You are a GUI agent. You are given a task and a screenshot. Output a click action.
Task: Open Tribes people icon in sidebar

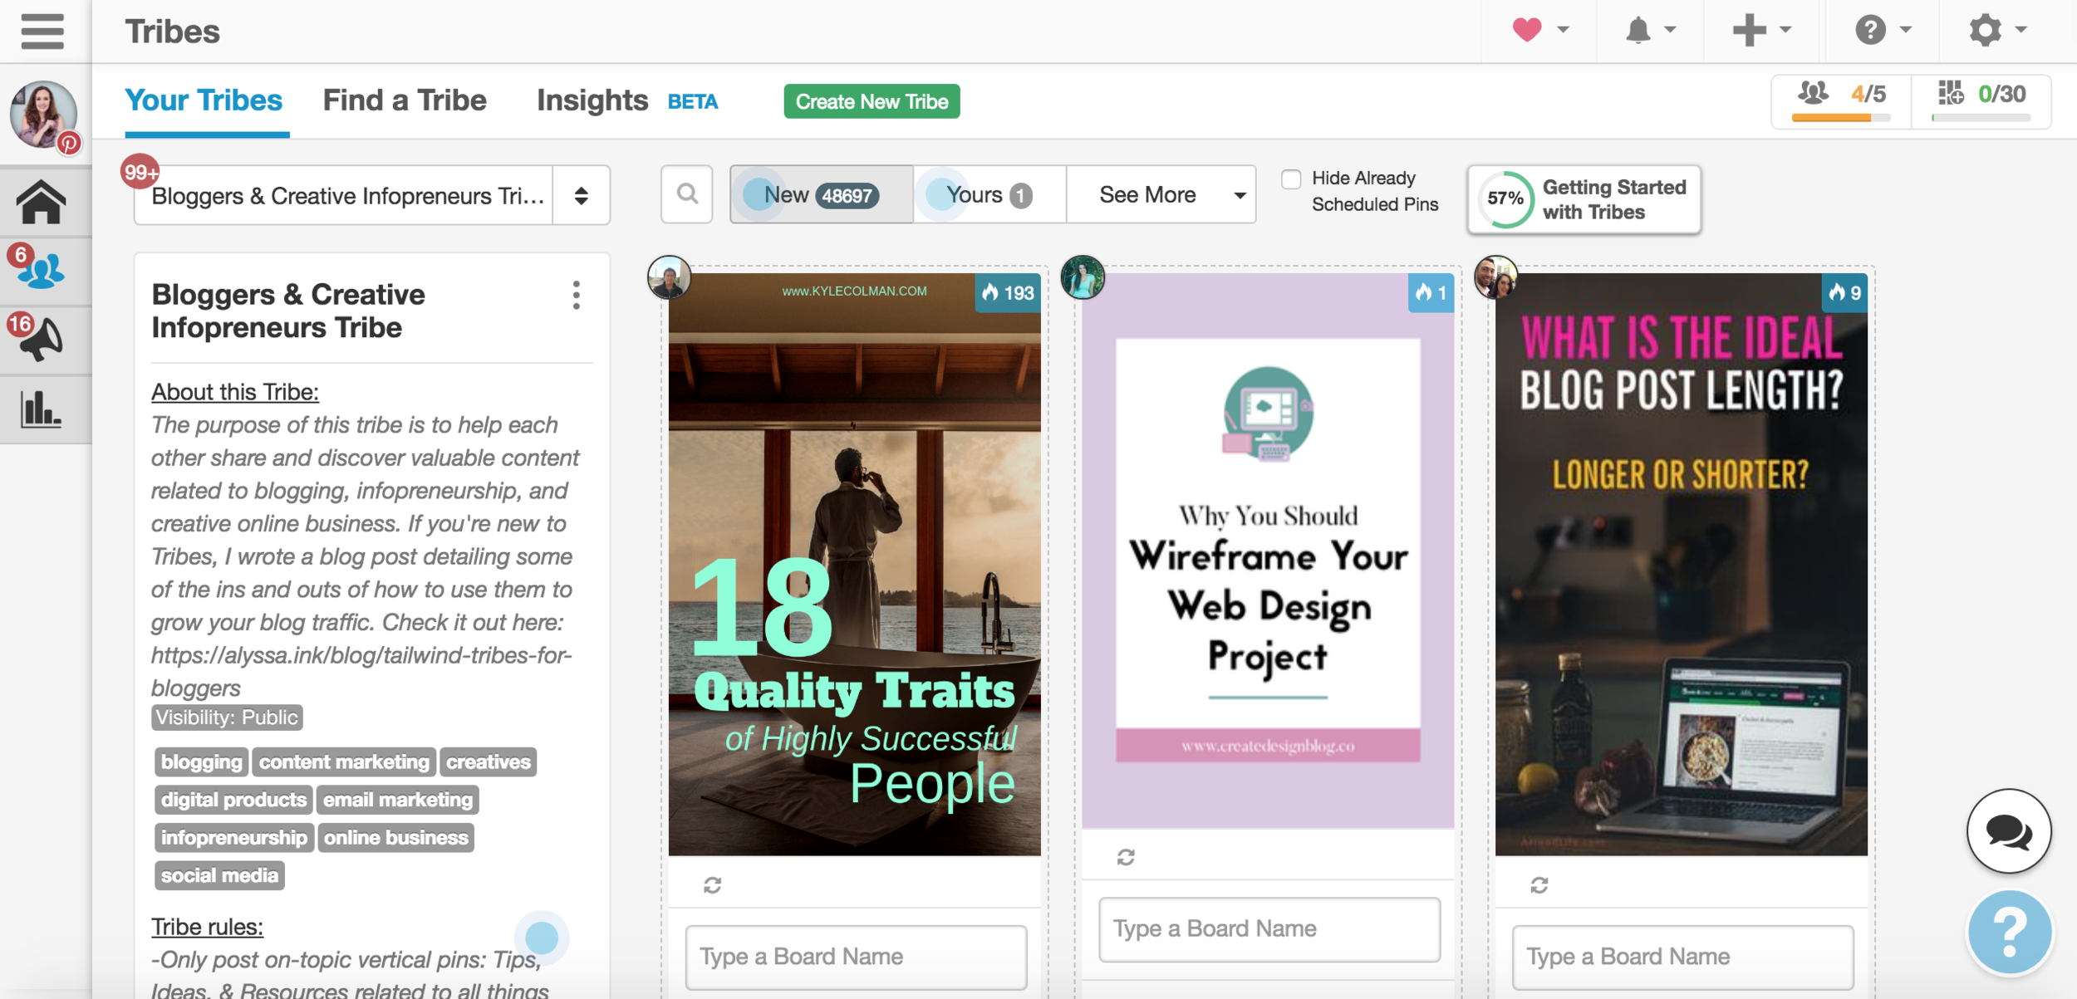[41, 271]
